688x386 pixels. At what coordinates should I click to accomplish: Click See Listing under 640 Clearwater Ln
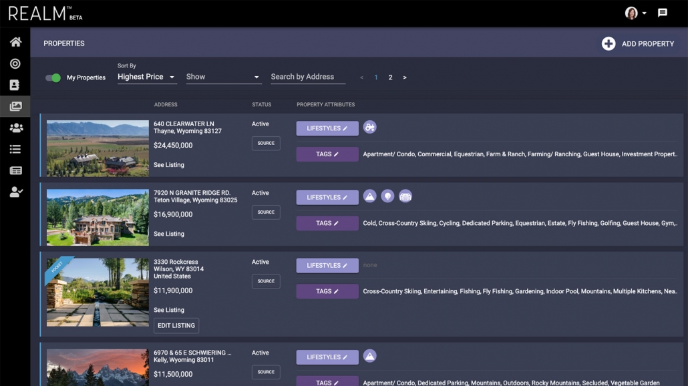(x=169, y=165)
